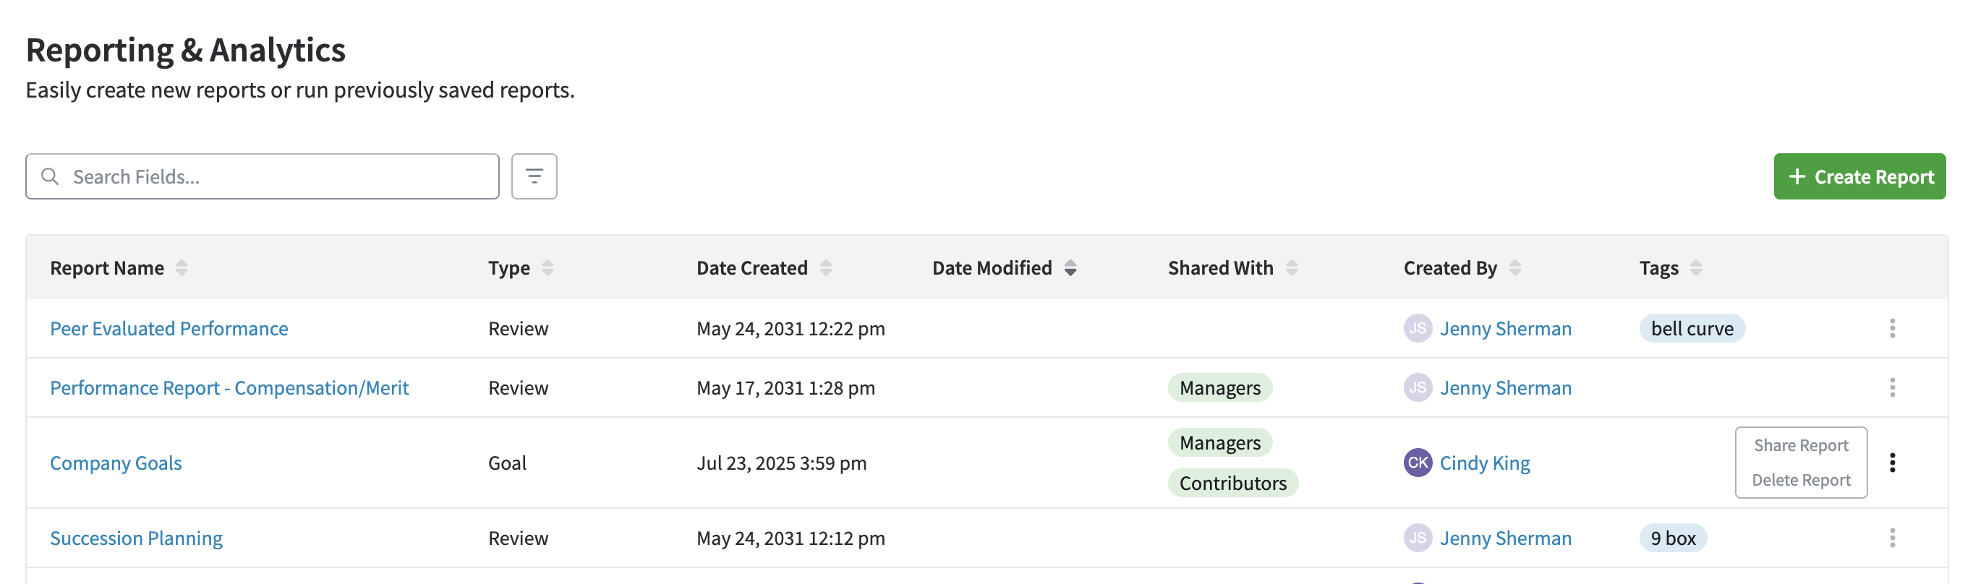Open kebab menu for Succession Planning row
This screenshot has height=584, width=1986.
1891,538
